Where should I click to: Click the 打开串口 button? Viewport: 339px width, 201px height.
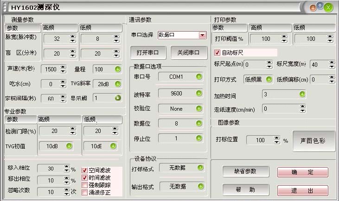click(148, 52)
